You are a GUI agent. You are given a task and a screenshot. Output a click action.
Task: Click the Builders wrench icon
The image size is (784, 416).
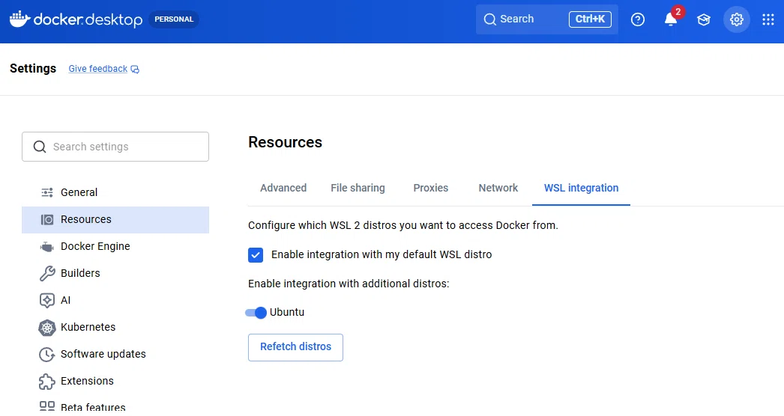pyautogui.click(x=47, y=273)
